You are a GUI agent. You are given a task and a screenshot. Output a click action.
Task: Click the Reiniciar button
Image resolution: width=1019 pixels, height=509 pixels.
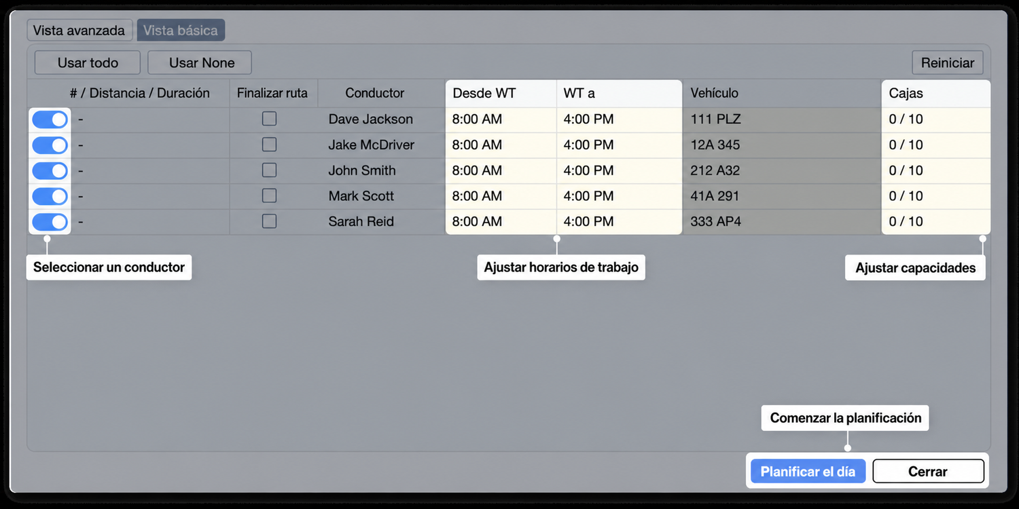click(x=948, y=62)
